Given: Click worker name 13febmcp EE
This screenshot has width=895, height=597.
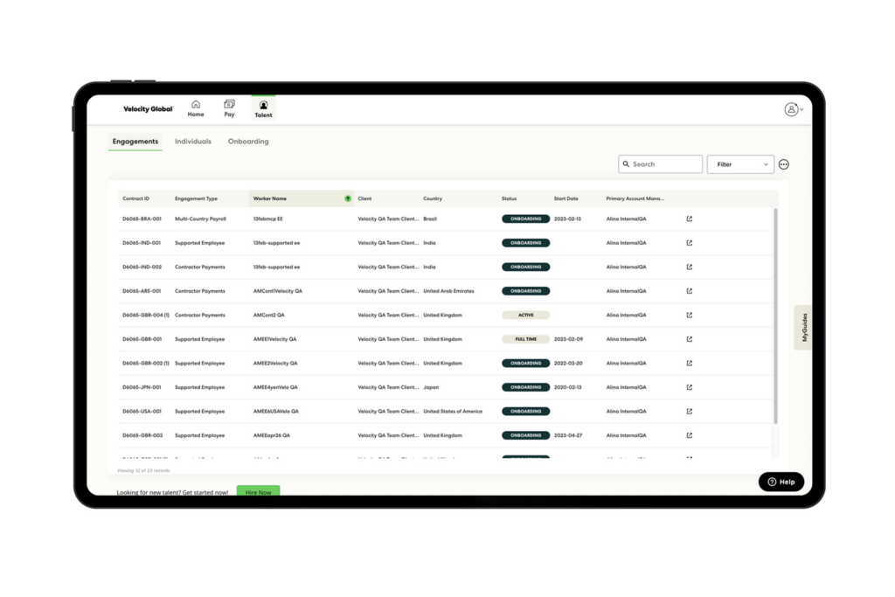Looking at the screenshot, I should pyautogui.click(x=267, y=219).
